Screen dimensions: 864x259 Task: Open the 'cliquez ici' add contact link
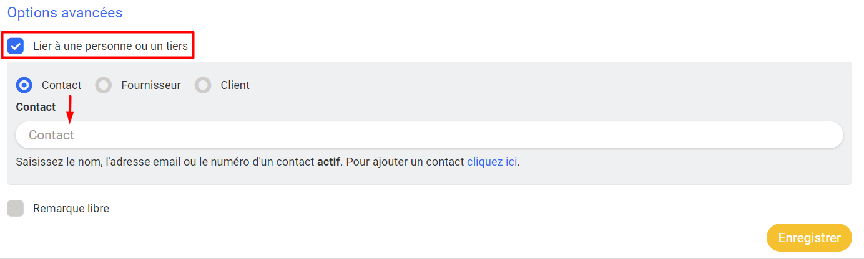[x=492, y=162]
